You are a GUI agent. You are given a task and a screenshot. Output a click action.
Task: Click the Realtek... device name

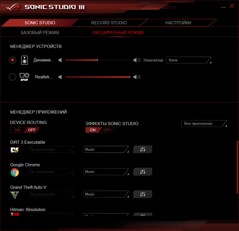pyautogui.click(x=44, y=77)
